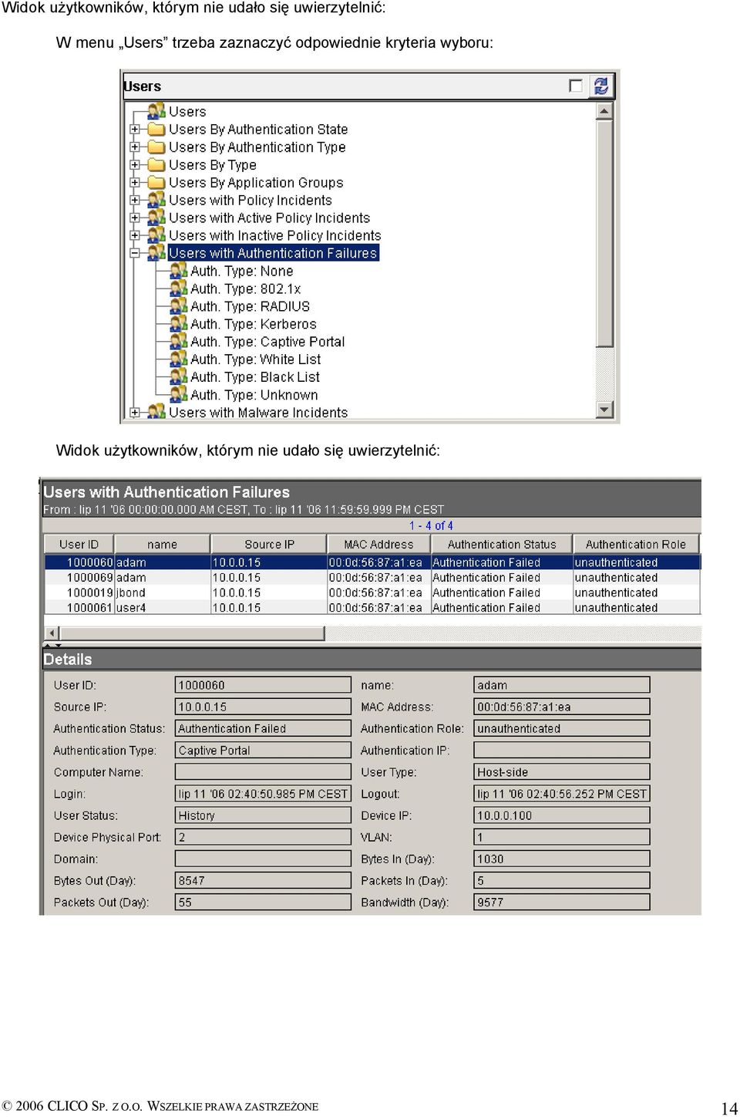Select Auth. Type: RADIUS entry
The image size is (740, 1117).
click(x=251, y=306)
